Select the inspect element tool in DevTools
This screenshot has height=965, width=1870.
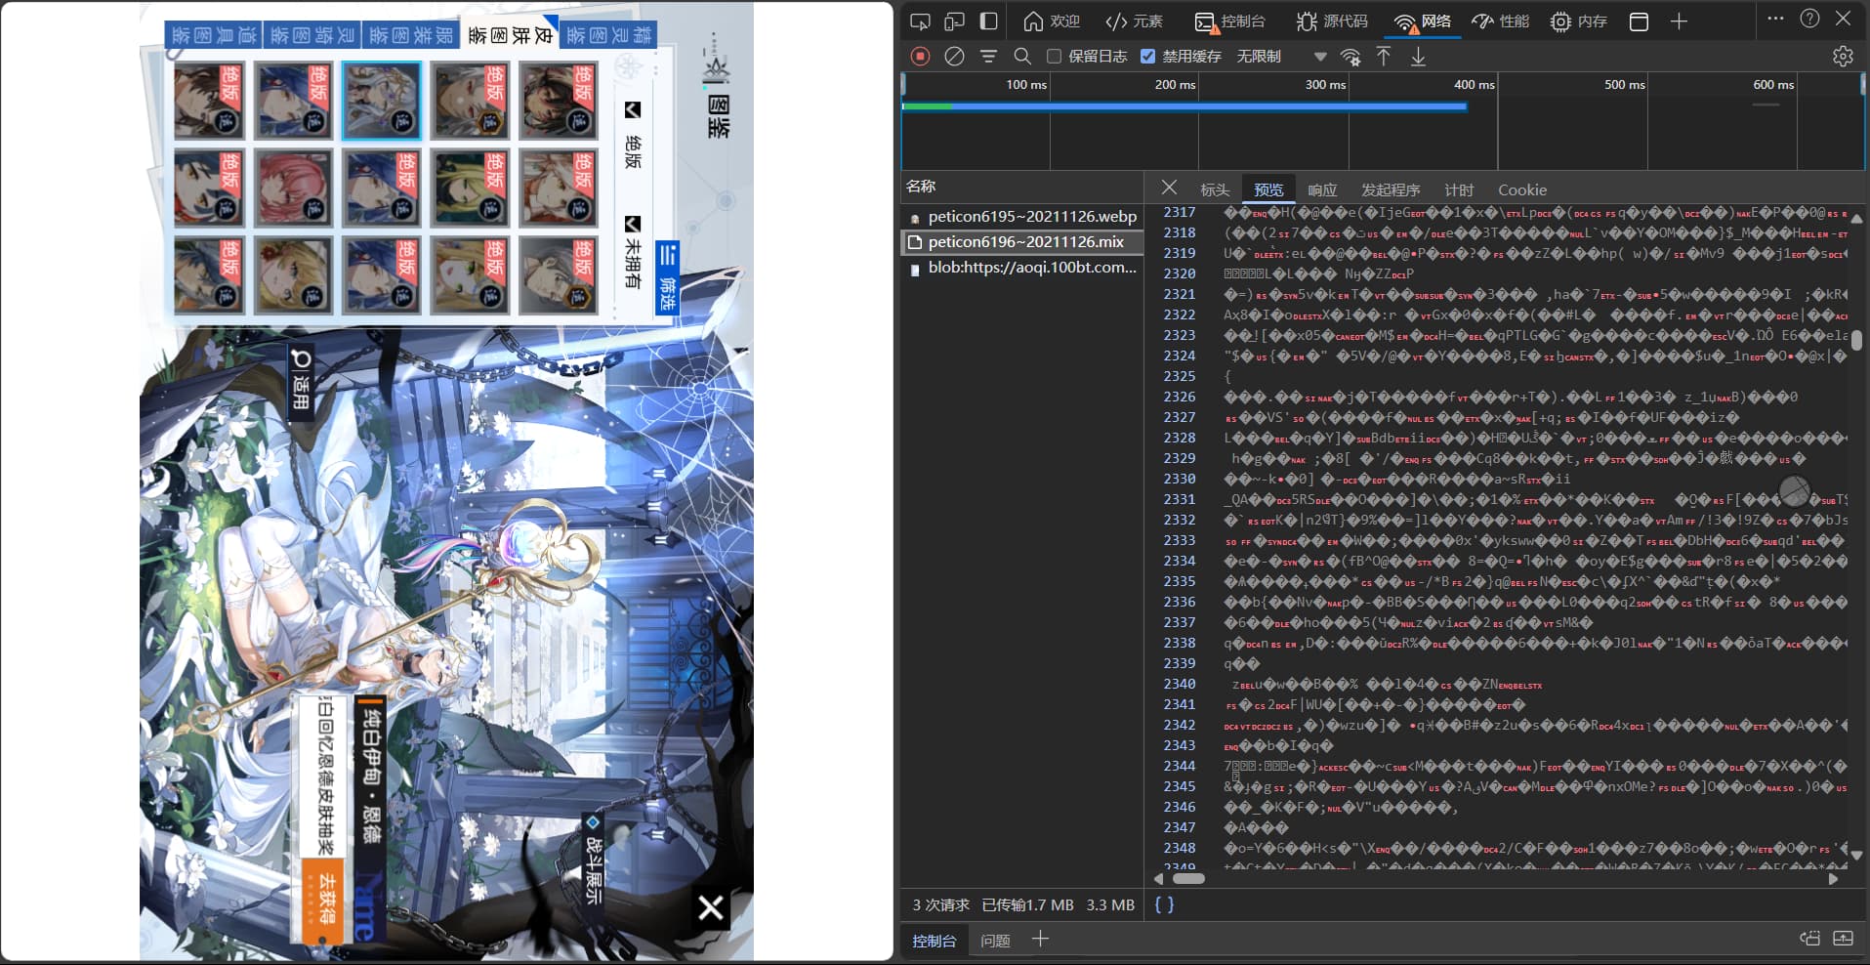920,21
